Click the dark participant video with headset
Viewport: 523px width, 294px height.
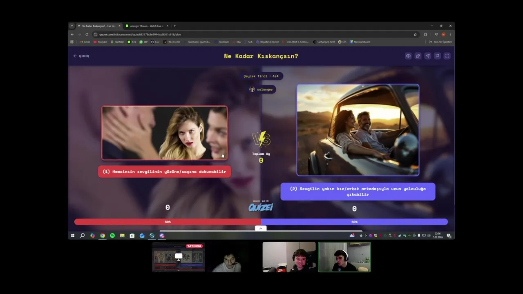234,257
